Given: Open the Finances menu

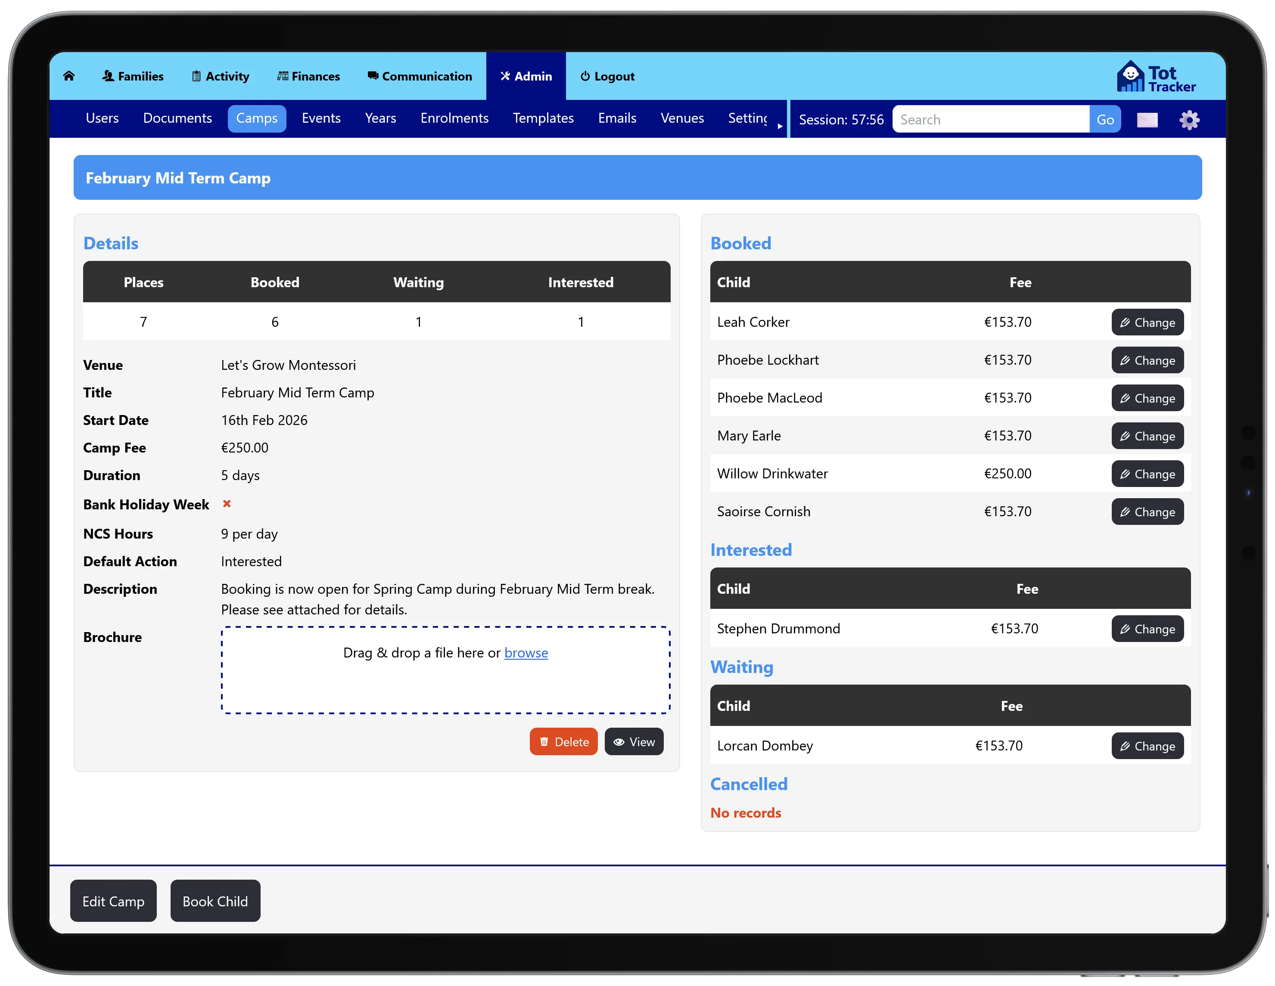Looking at the screenshot, I should click(x=308, y=76).
